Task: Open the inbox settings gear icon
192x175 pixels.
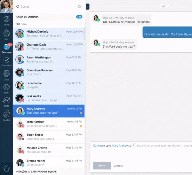Action: (x=79, y=6)
